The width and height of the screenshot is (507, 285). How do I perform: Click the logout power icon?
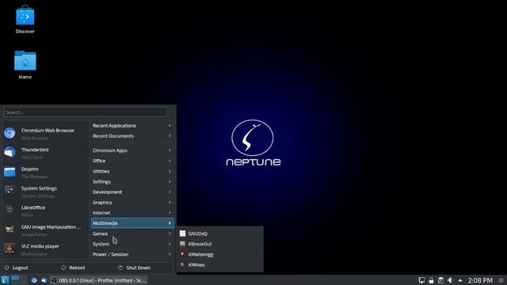coord(7,268)
